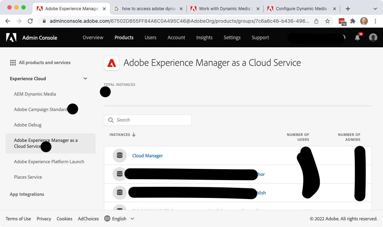Click the share icon in address bar

[316, 21]
